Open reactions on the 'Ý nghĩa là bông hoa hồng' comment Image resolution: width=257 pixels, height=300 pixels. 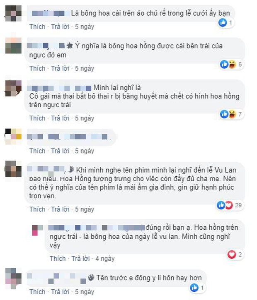(231, 64)
